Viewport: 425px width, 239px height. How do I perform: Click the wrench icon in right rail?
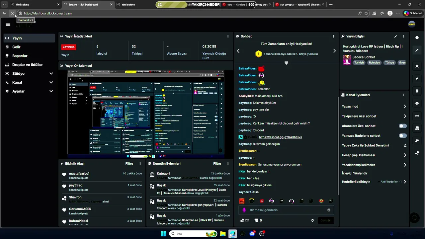[x=417, y=140]
